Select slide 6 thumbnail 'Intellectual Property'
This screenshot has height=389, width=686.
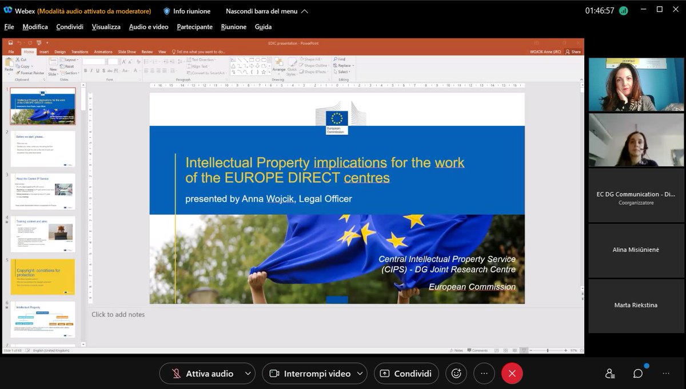pos(43,319)
